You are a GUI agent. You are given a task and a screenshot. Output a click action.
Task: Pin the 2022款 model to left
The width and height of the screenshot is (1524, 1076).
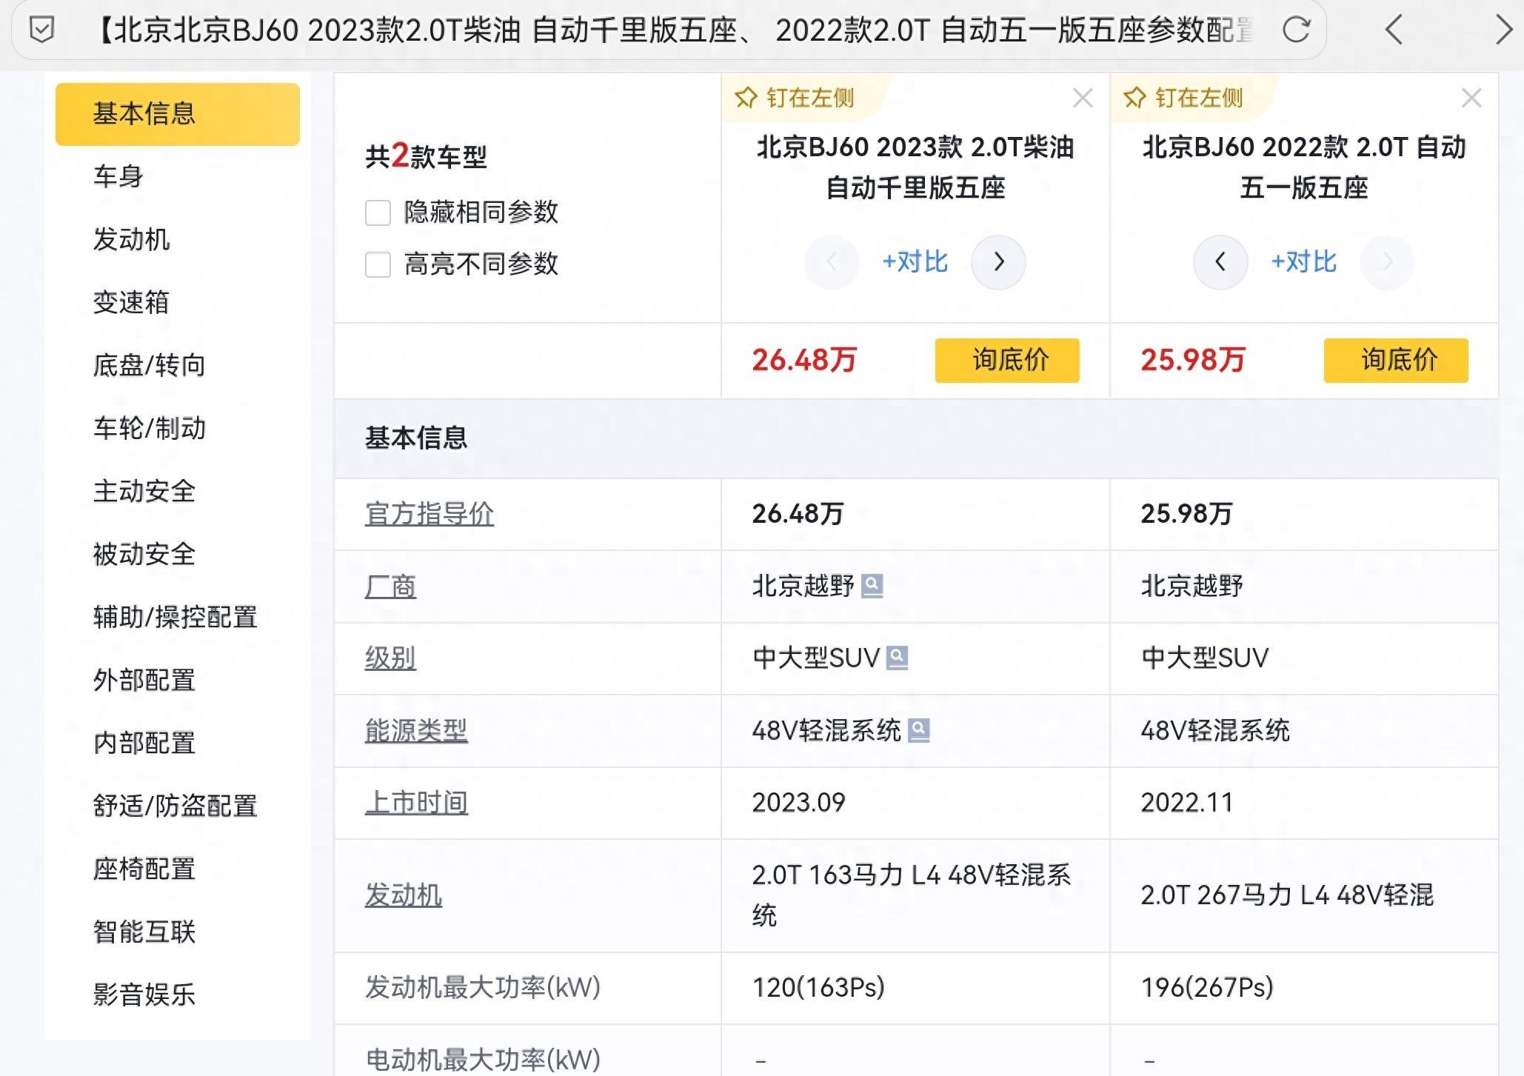tap(1183, 98)
